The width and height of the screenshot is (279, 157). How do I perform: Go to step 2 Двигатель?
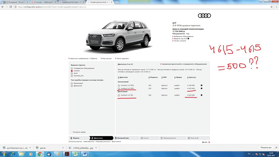[101, 138]
